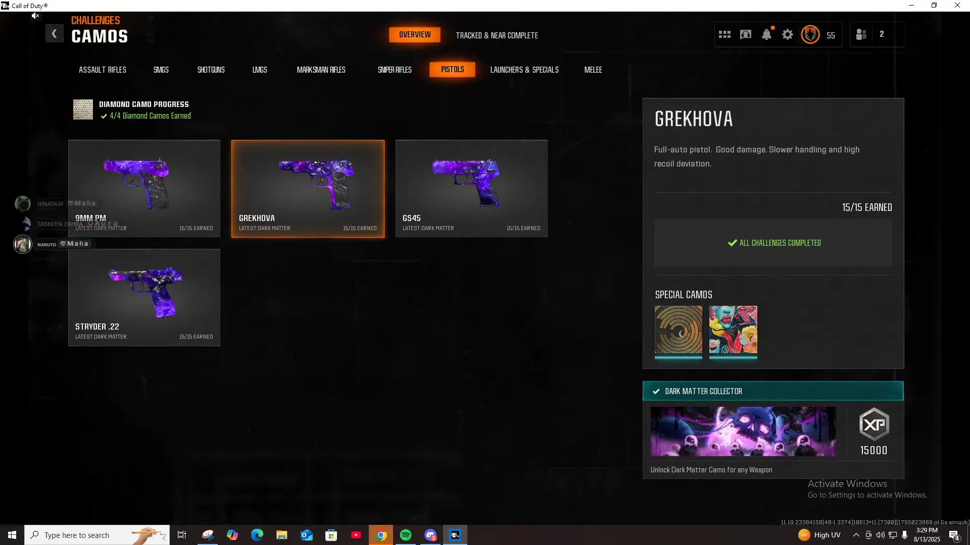Switch to Assault Rifles tab

pos(103,70)
